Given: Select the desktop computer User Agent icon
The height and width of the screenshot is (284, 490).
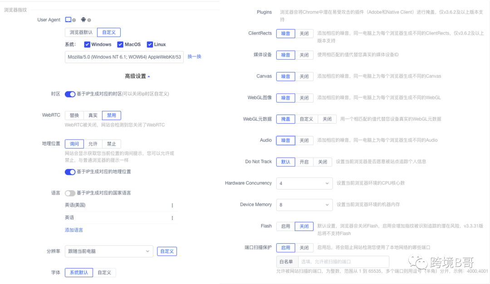Looking at the screenshot, I should [68, 19].
